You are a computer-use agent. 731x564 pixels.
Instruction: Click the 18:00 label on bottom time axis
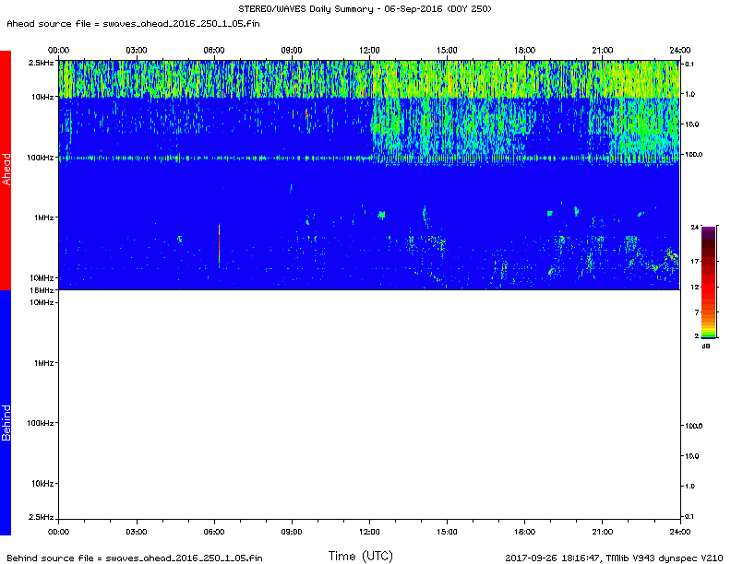click(524, 533)
